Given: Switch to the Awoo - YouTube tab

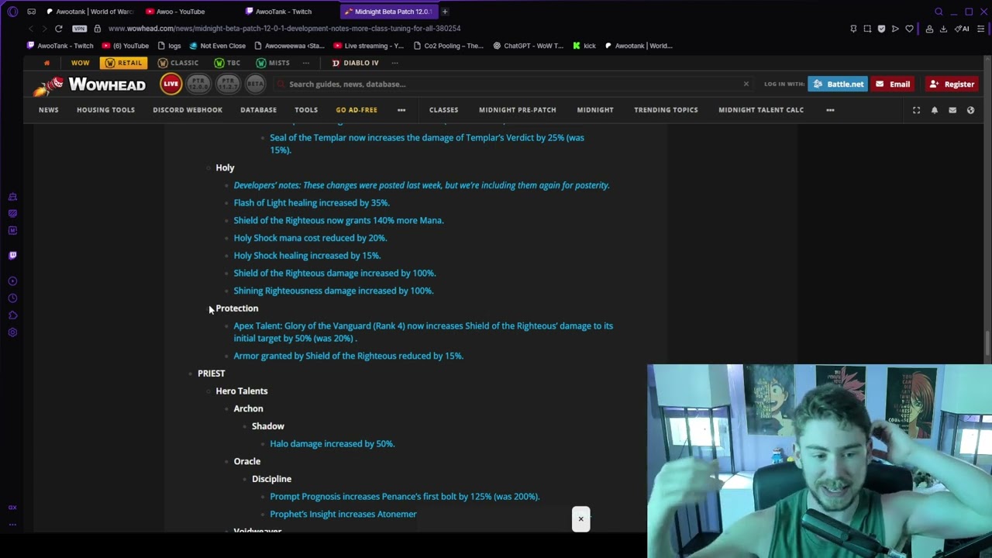Looking at the screenshot, I should (190, 12).
